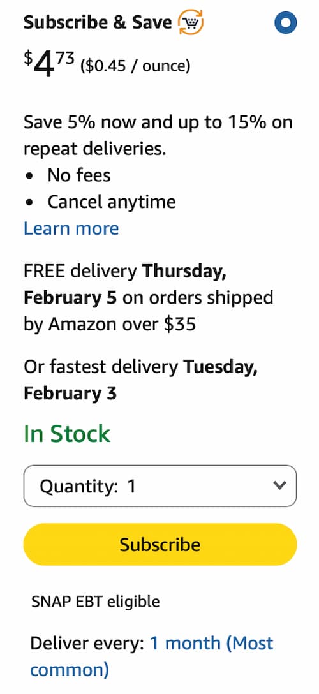Click the Amazon over $35 shipping text
Image resolution: width=319 pixels, height=694 pixels.
[x=122, y=325]
